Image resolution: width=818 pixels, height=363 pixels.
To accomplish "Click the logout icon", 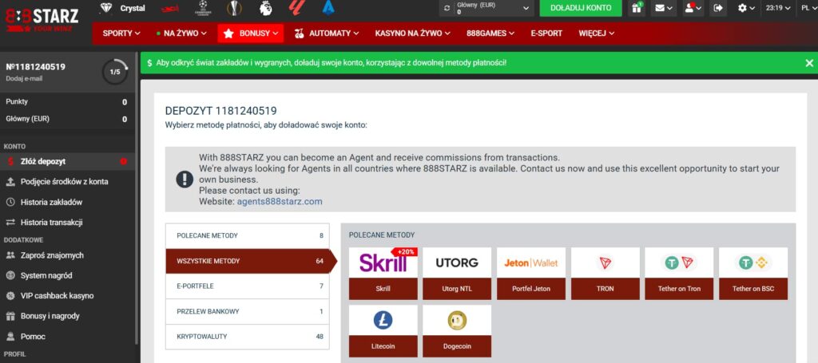I will pyautogui.click(x=718, y=8).
